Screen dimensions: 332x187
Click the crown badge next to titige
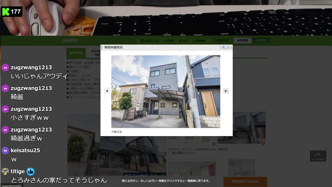click(x=30, y=171)
